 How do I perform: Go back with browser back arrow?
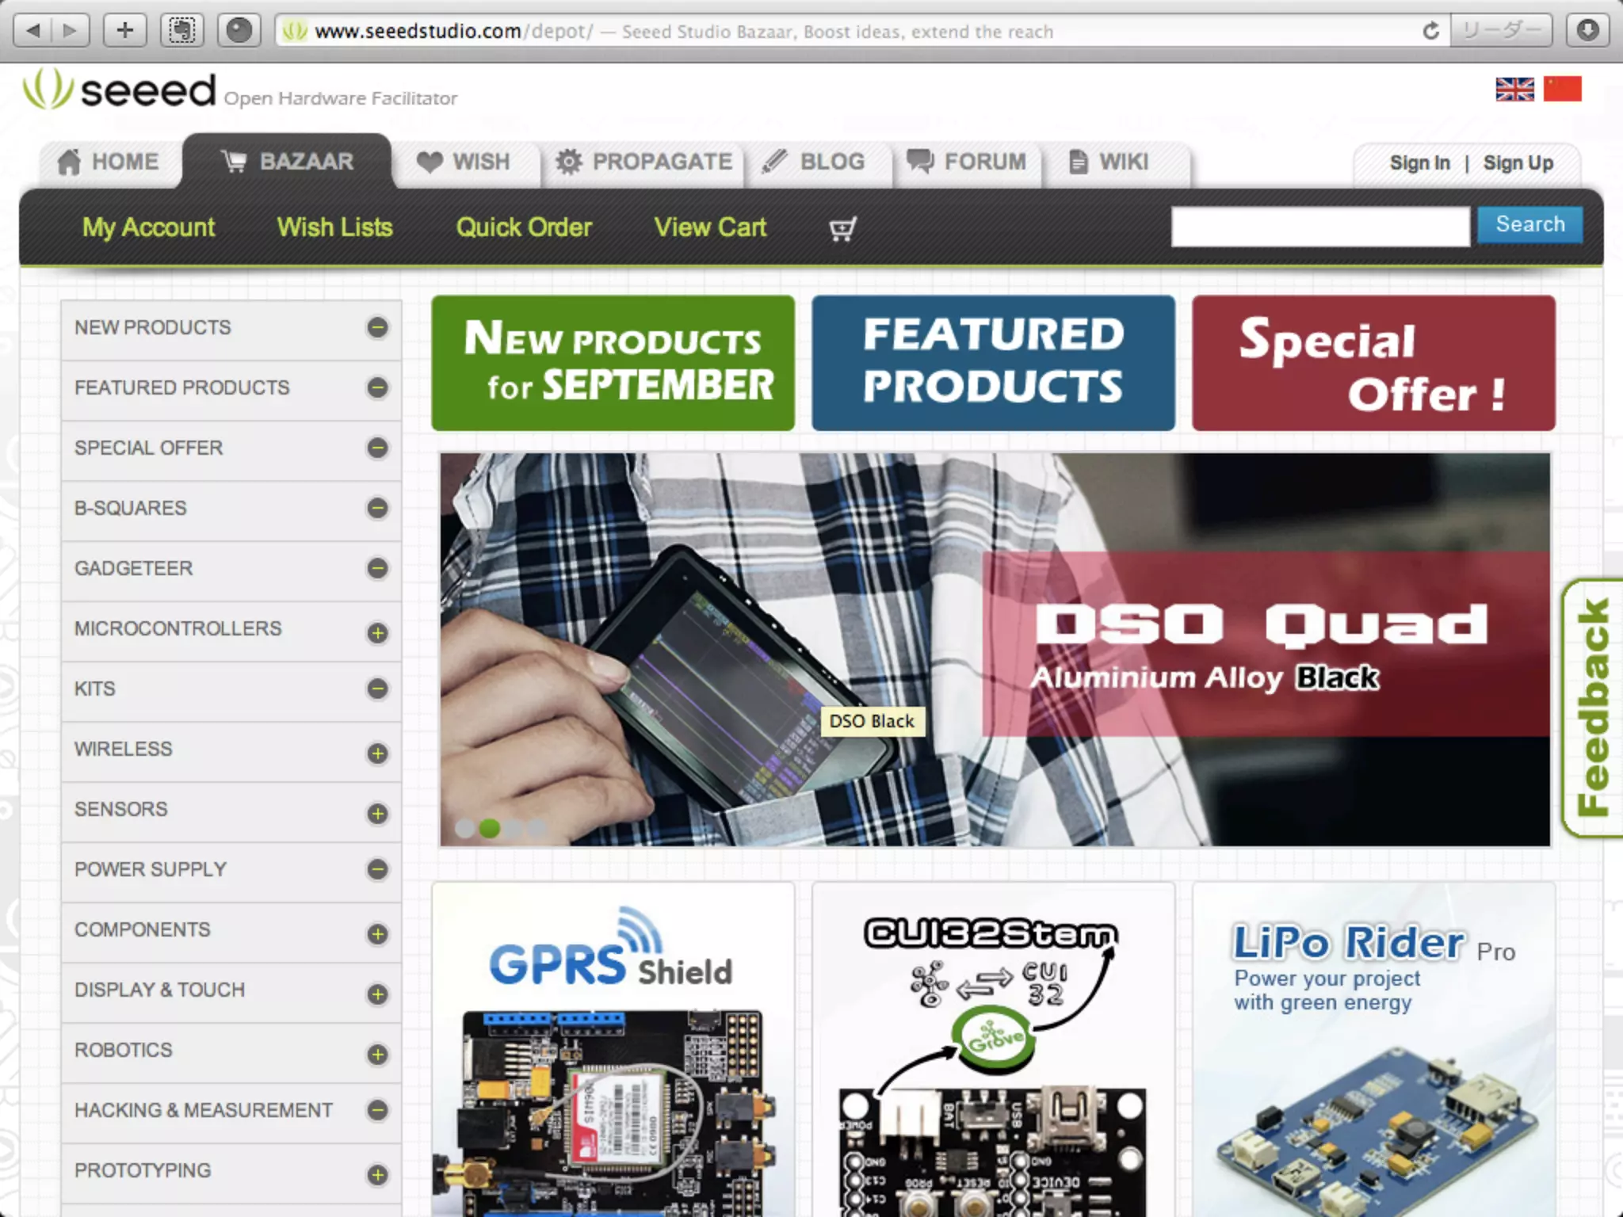[33, 31]
